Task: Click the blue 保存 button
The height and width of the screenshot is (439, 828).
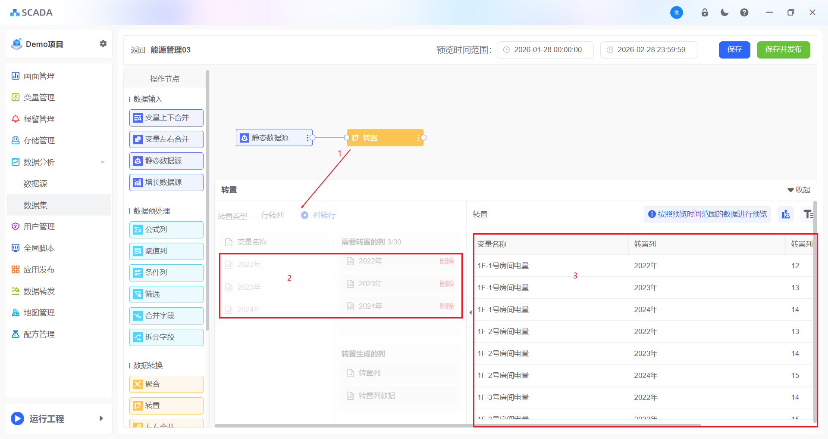Action: (x=734, y=50)
